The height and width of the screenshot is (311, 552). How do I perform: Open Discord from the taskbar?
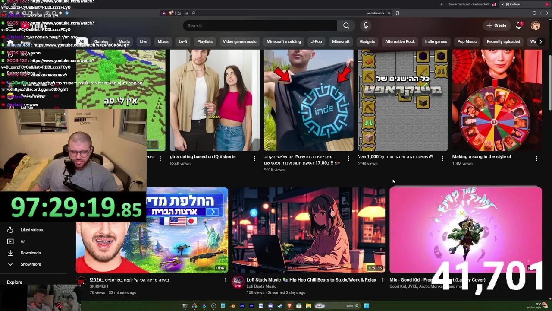pos(270,306)
